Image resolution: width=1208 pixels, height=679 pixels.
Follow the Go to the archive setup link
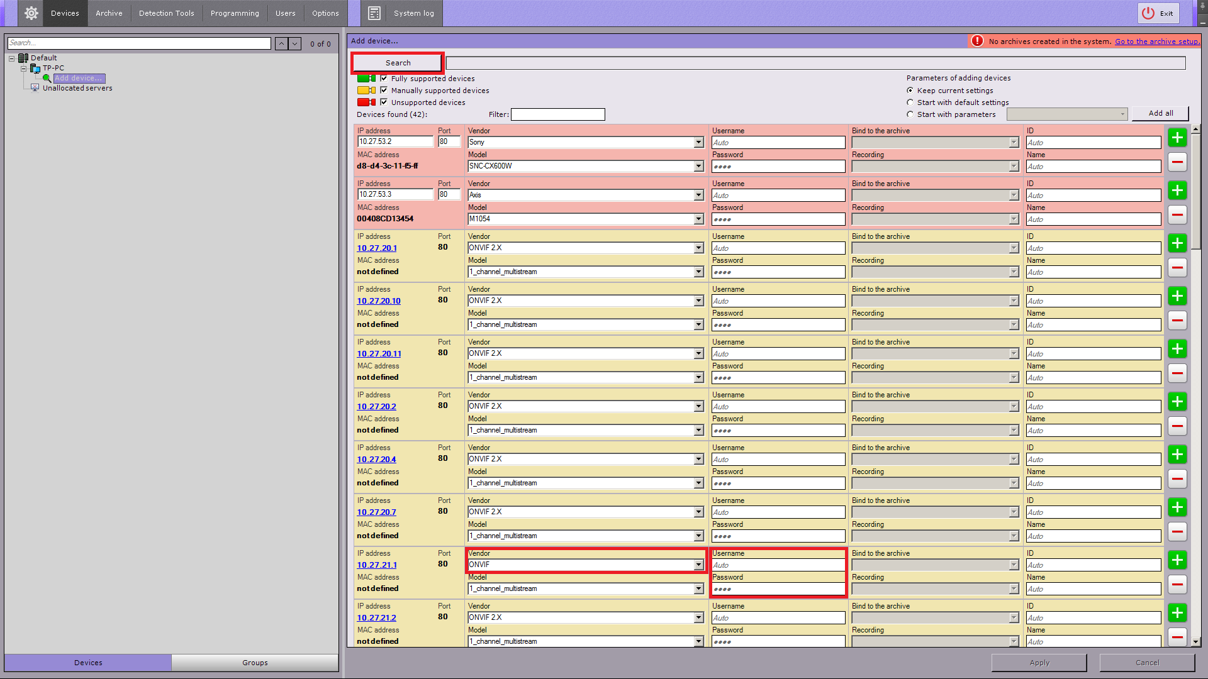coord(1156,41)
